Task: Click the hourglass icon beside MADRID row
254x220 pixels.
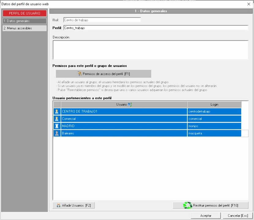Action: click(57, 126)
